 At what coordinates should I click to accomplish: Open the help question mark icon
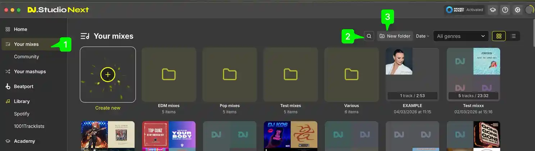click(505, 10)
